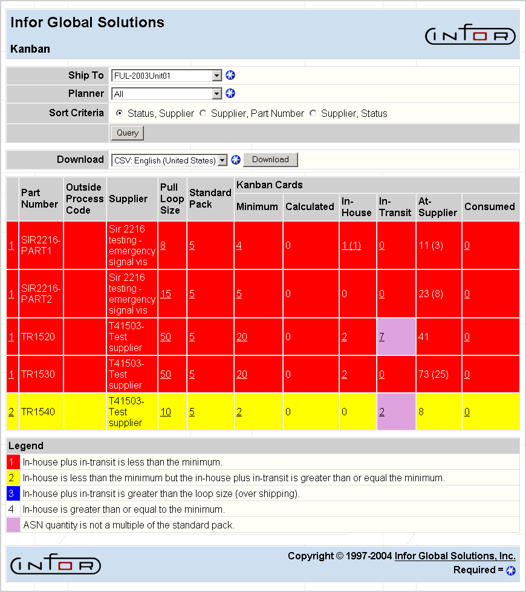Image resolution: width=526 pixels, height=592 pixels.
Task: Open the Planner dropdown
Action: coord(166,94)
